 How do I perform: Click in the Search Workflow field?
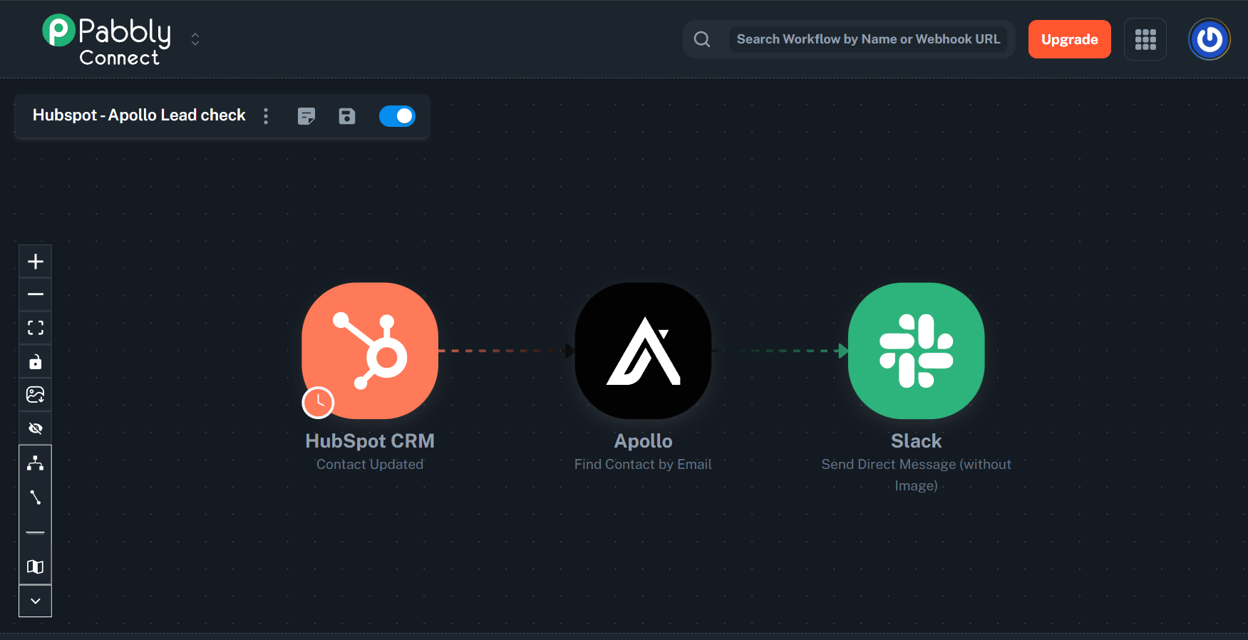coord(867,39)
